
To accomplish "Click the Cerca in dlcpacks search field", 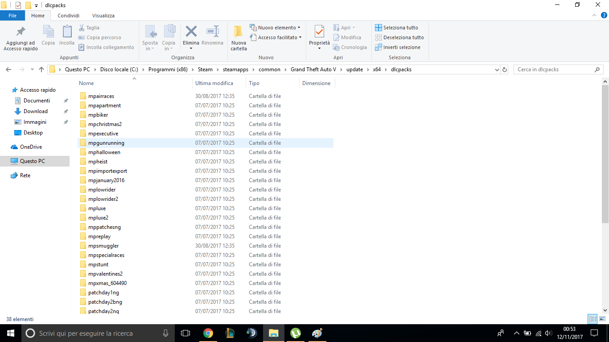I will [558, 69].
